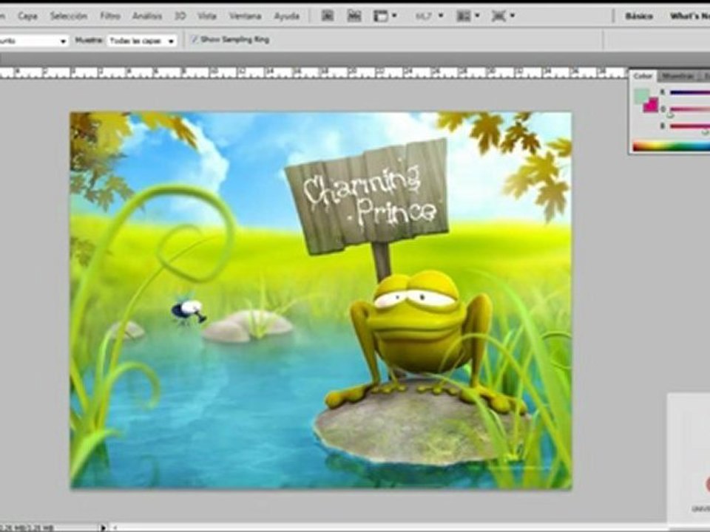This screenshot has height=532, width=710.
Task: Open the Ayuda menu
Action: coord(287,16)
